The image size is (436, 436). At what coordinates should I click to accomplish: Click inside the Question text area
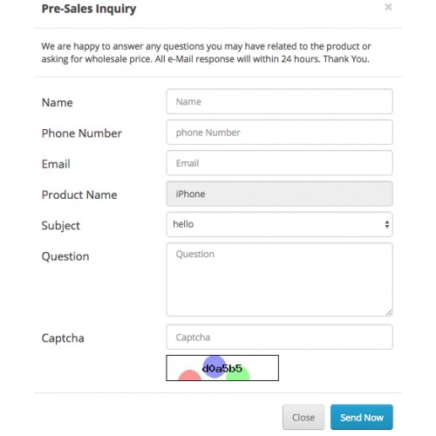[x=279, y=280]
